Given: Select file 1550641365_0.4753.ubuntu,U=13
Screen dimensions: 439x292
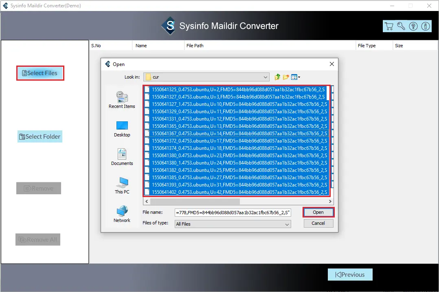Looking at the screenshot, I should coord(236,126).
